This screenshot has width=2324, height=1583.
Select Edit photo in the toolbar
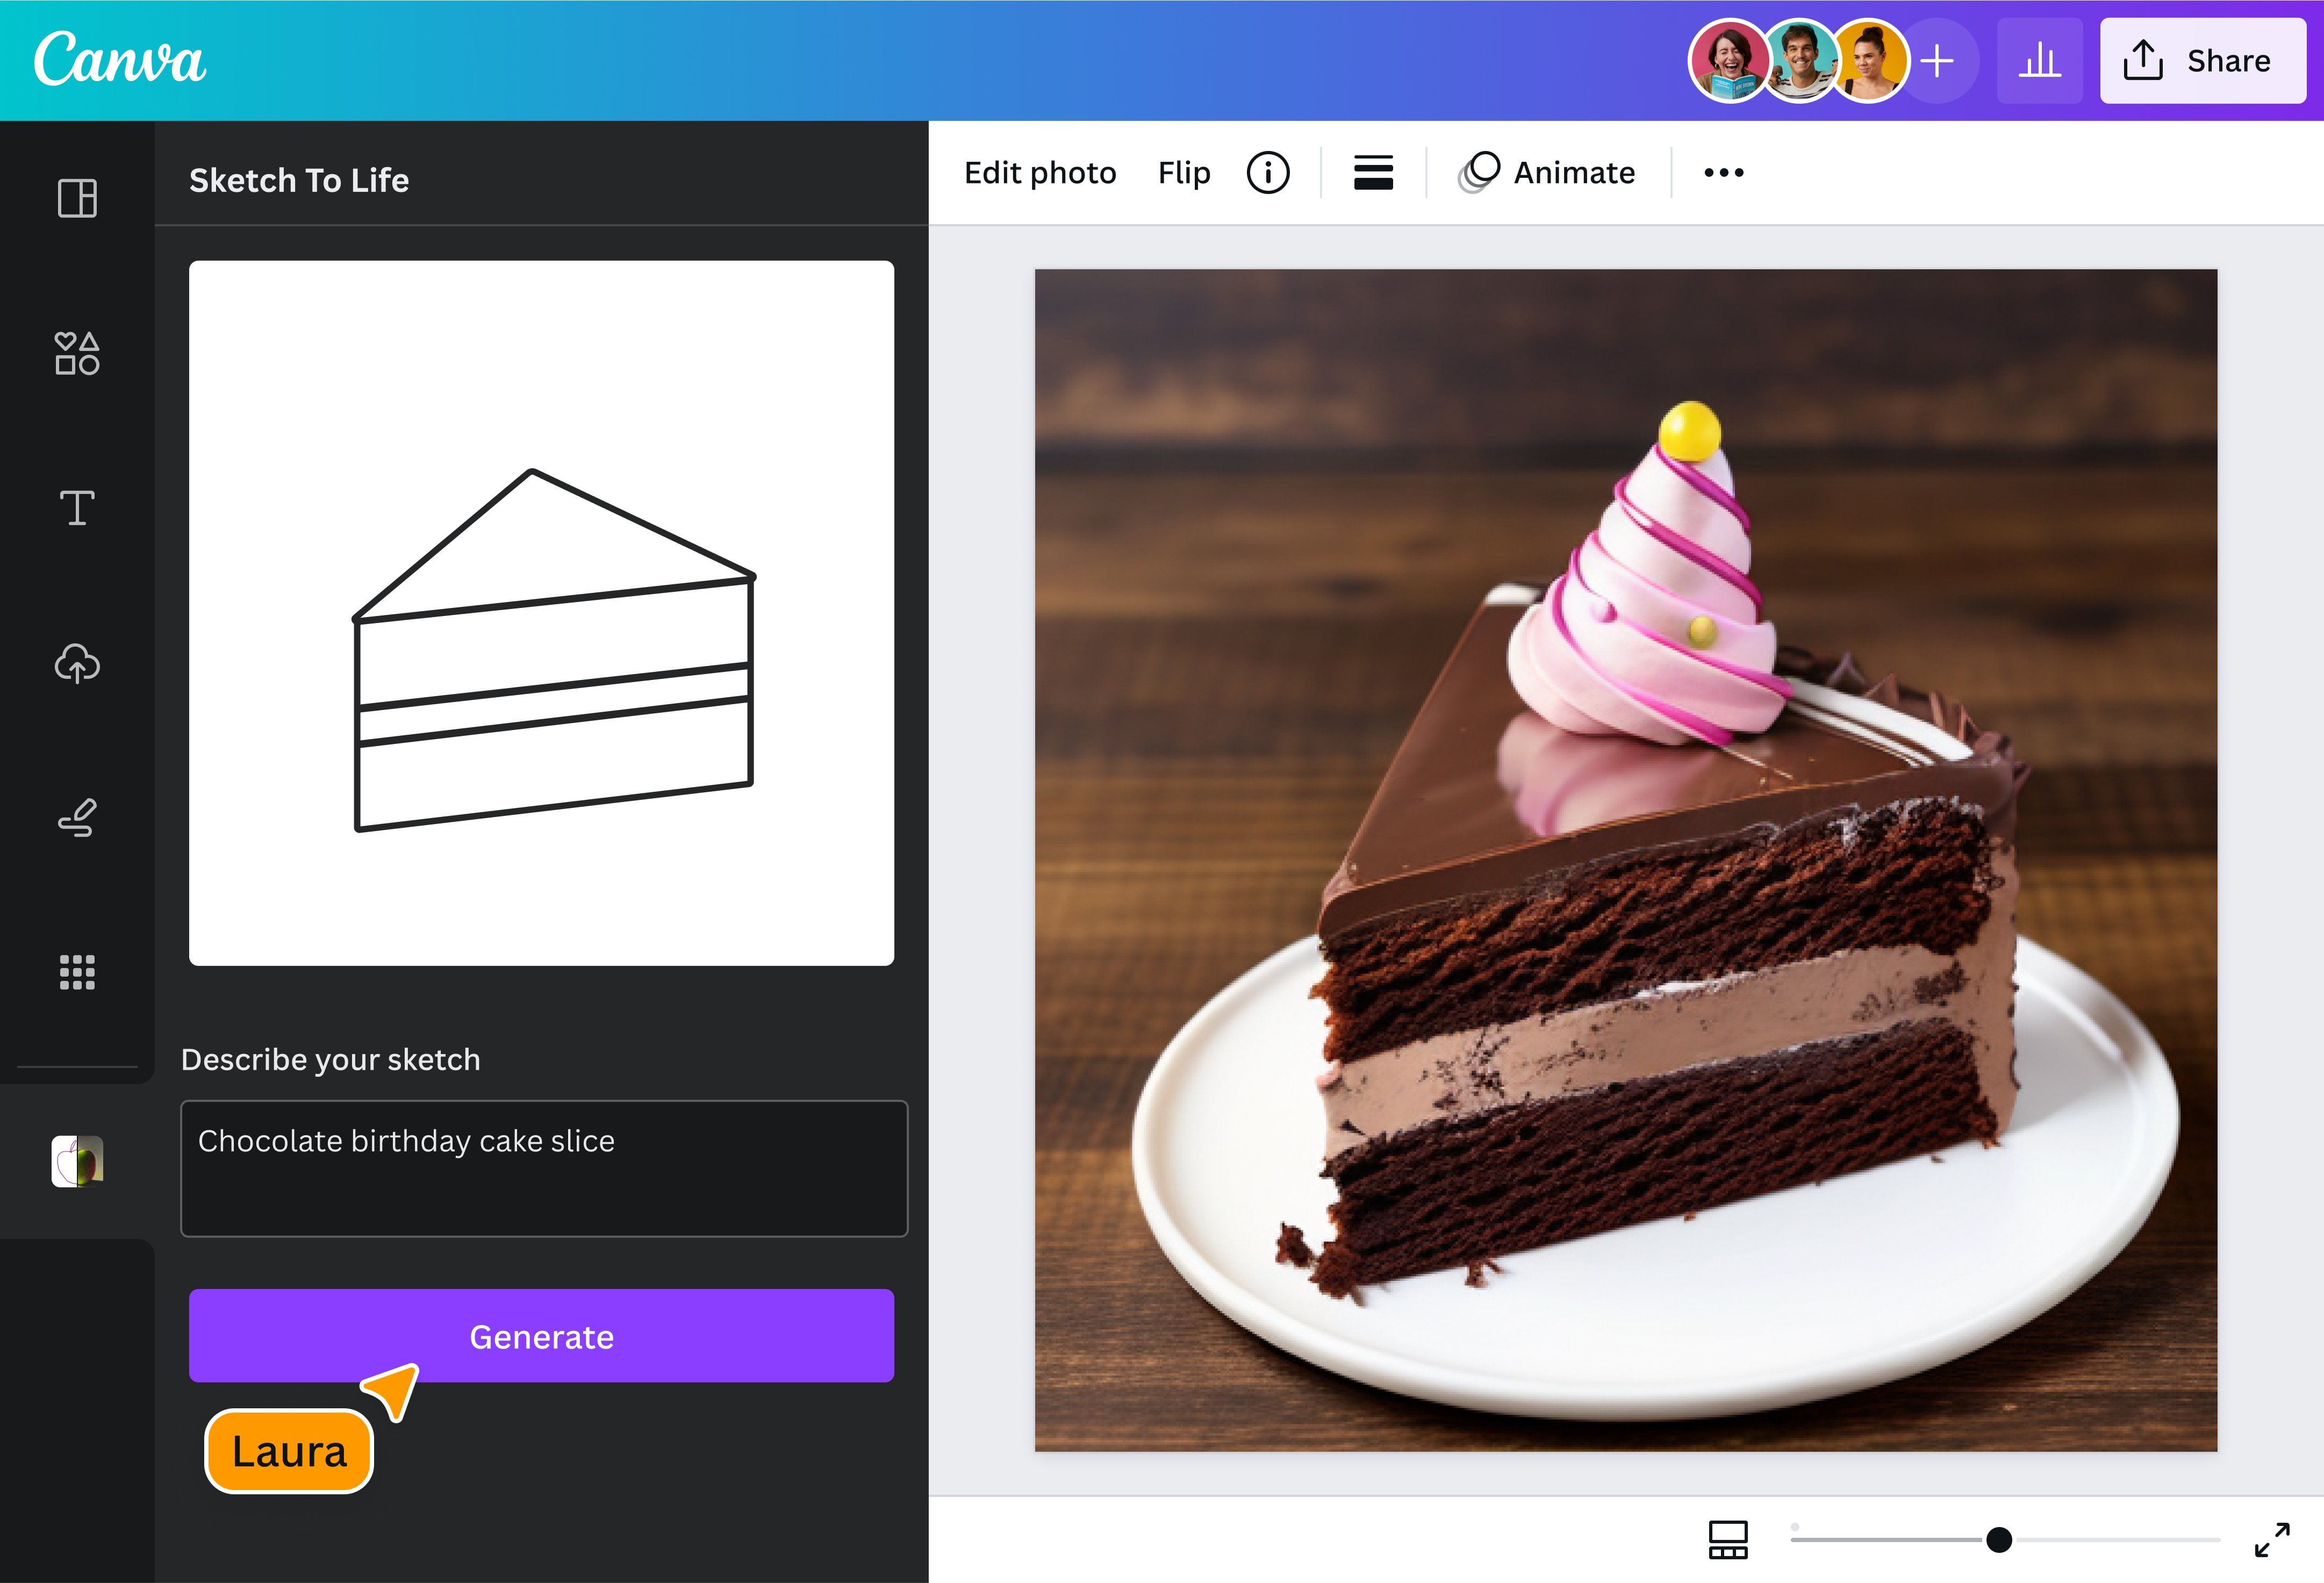point(1040,171)
